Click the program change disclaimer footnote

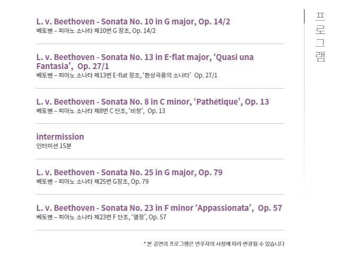coord(214,244)
